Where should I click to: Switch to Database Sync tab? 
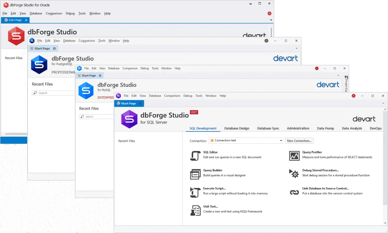click(268, 128)
